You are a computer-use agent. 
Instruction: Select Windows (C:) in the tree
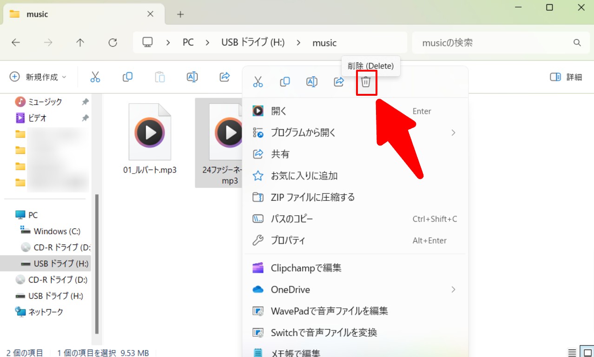50,231
